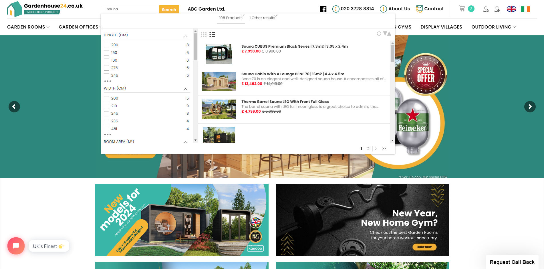
Task: Go to next results page arrow
Action: click(376, 149)
